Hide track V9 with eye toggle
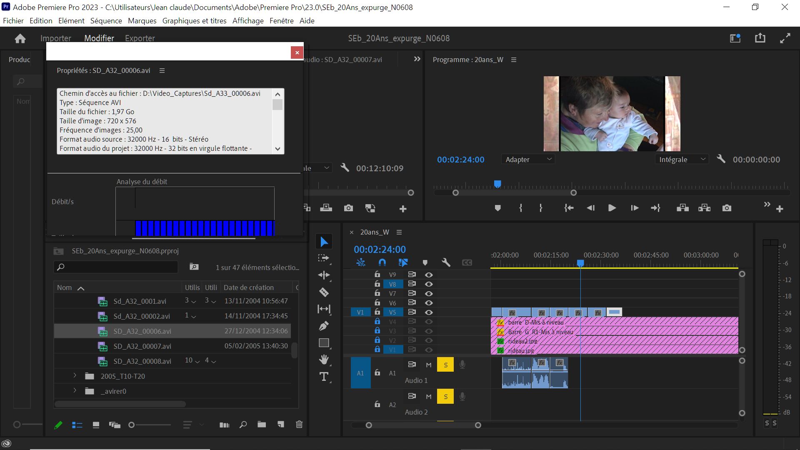The width and height of the screenshot is (800, 450). [x=428, y=275]
